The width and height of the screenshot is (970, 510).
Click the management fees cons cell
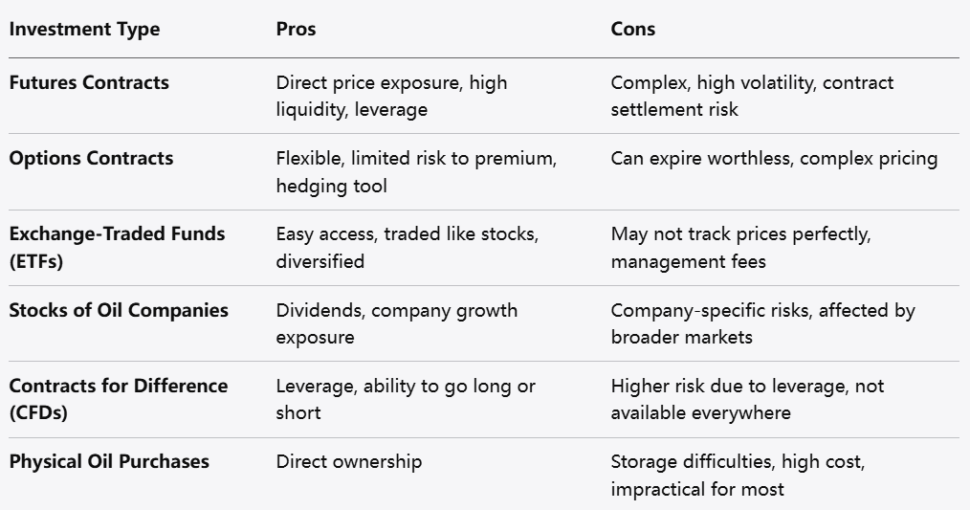(x=740, y=247)
